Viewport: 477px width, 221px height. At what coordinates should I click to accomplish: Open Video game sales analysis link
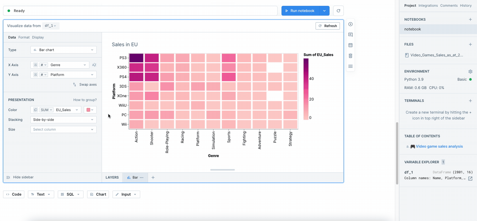[x=439, y=147]
